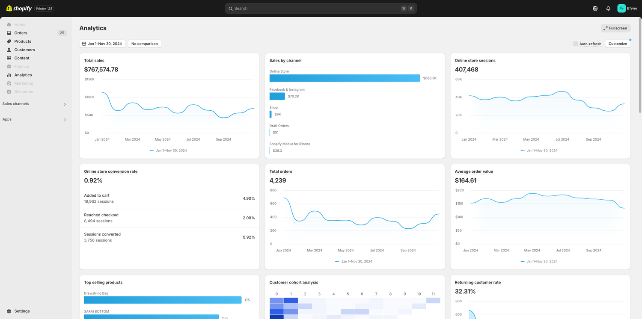Screen dimensions: 642x319
Task: Click the Customize button
Action: (618, 44)
